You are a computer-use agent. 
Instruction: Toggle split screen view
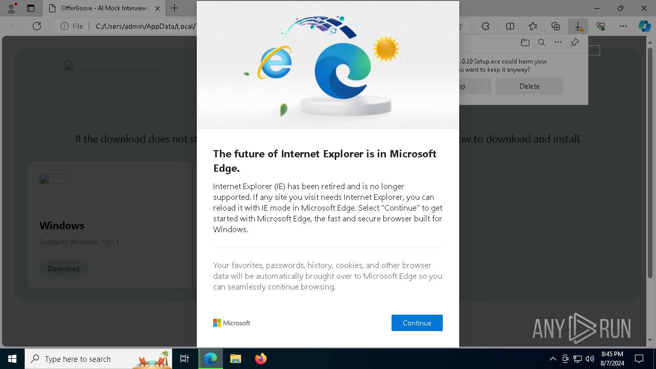(x=510, y=26)
